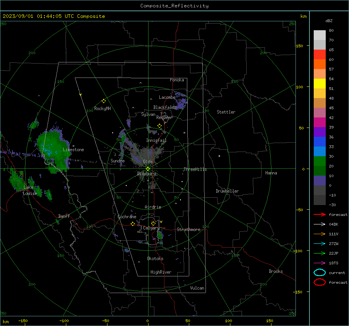Click the yellow diamond marker above Calgary
Image resolution: width=349 pixels, height=326 pixels.
[x=153, y=223]
